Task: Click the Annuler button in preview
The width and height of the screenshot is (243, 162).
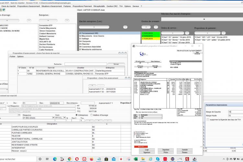Action: pos(185,150)
